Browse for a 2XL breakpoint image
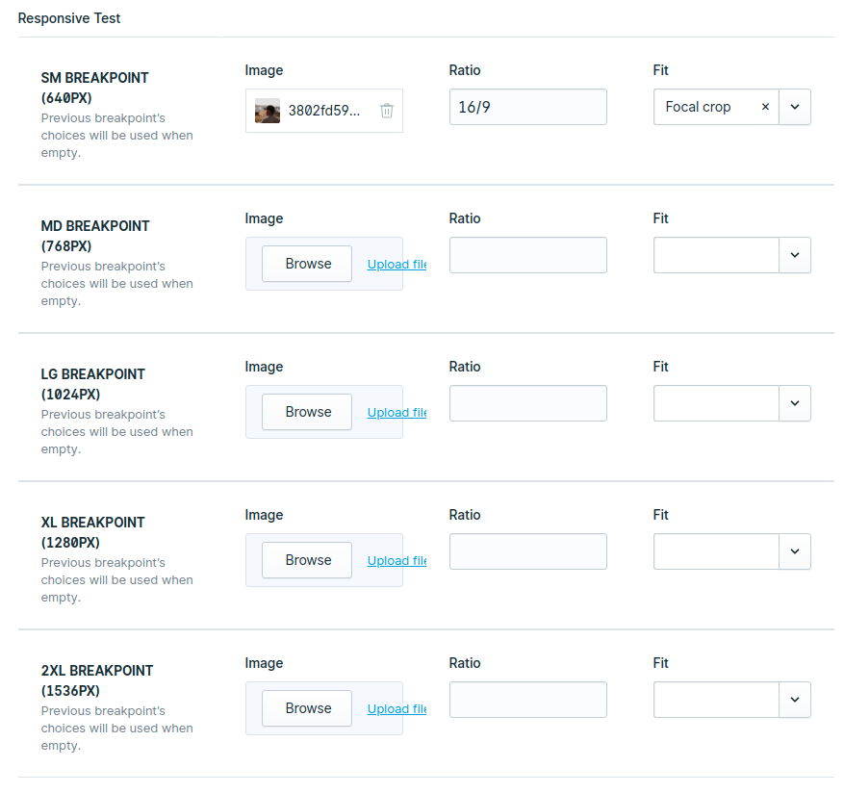 click(x=307, y=707)
